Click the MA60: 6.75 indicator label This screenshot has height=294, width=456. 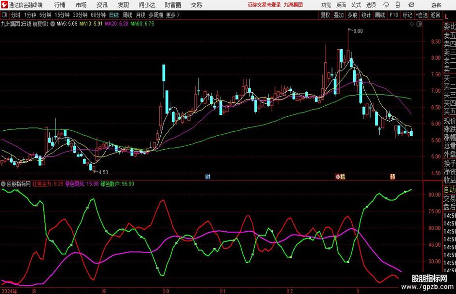click(x=142, y=24)
